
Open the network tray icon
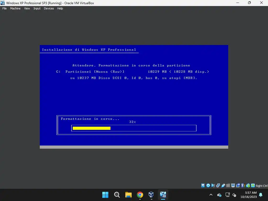tap(227, 195)
